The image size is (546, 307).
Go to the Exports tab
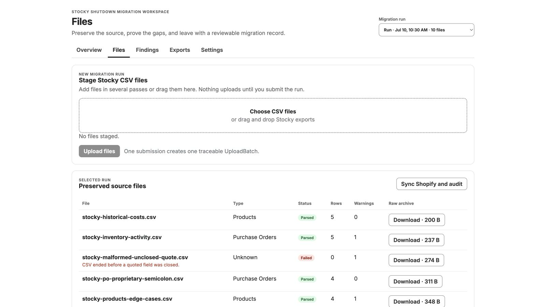[x=180, y=50]
